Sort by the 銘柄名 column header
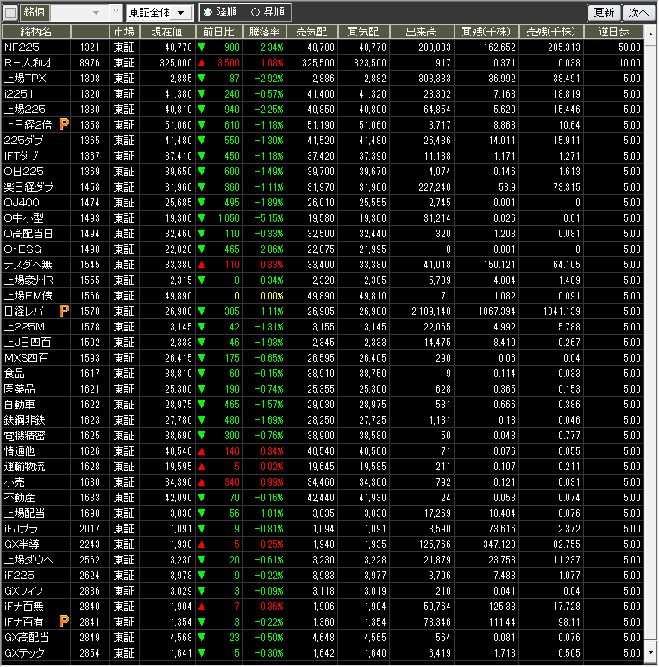 point(36,31)
